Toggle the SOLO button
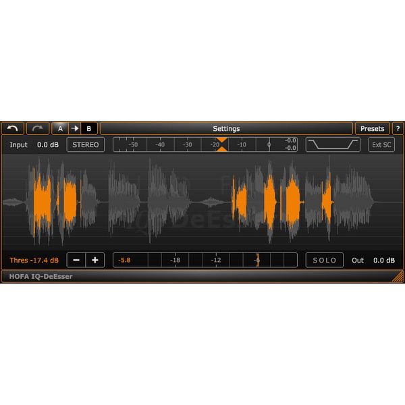This screenshot has width=405, height=405. coord(325,260)
